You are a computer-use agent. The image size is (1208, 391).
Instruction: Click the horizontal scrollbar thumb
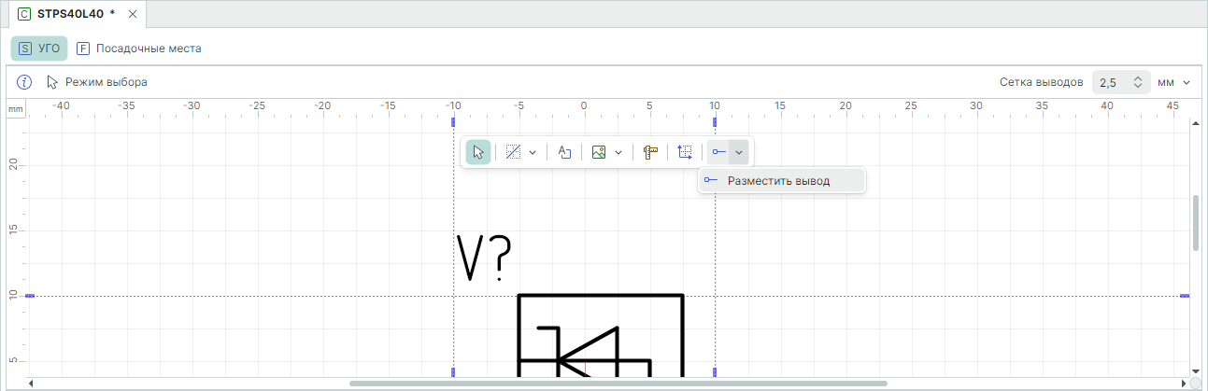(617, 383)
